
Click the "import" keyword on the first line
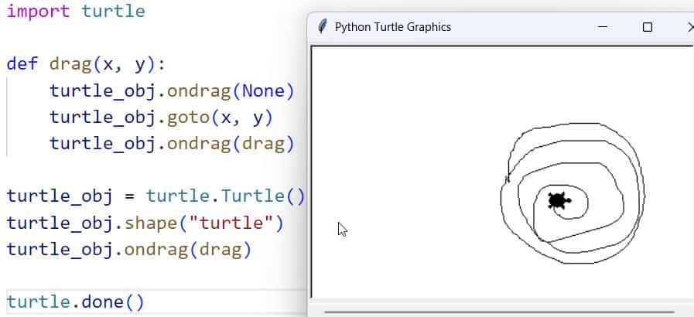(38, 12)
